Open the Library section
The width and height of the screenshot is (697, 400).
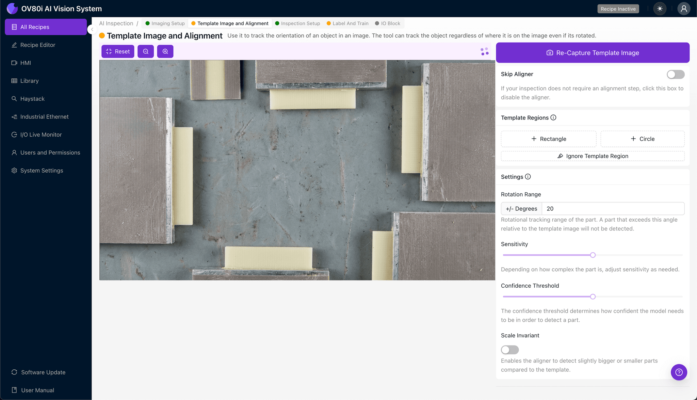[x=30, y=81]
